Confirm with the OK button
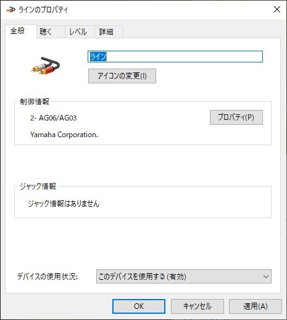Screen dimensions: 287x320 coord(139,306)
